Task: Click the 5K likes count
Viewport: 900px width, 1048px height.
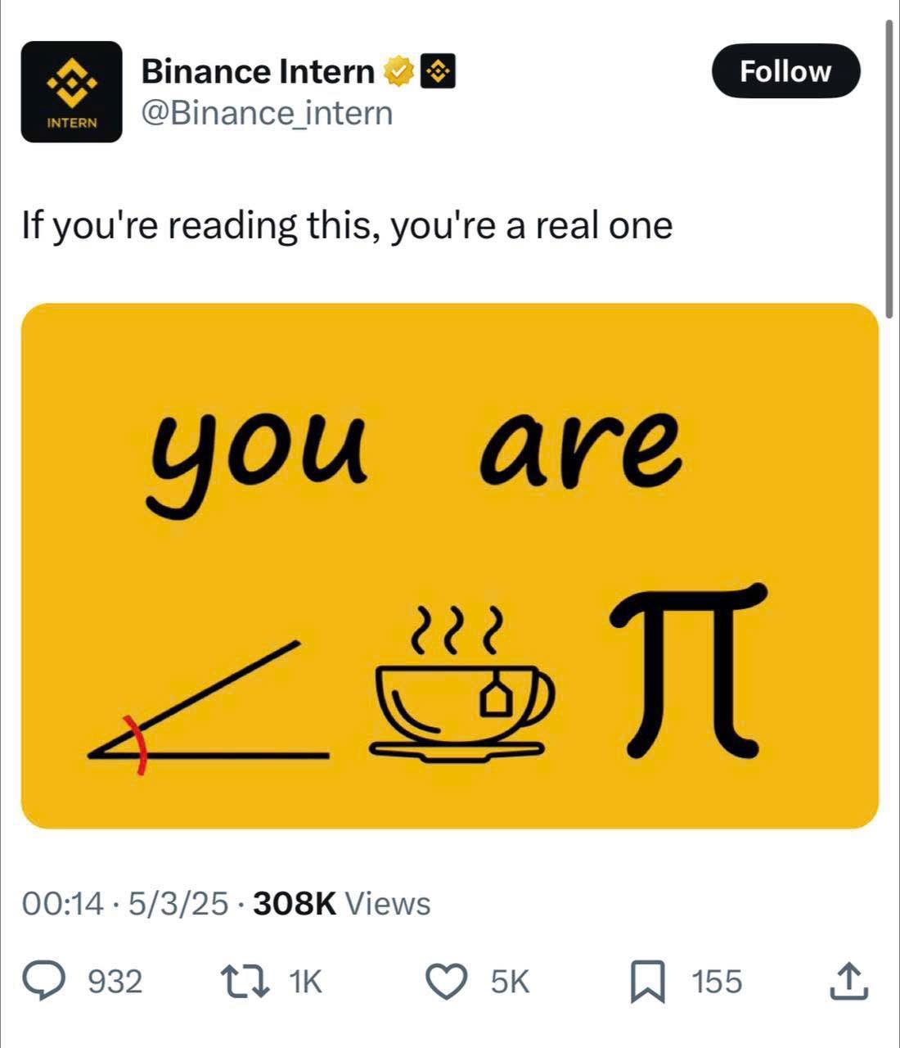Action: click(x=511, y=981)
